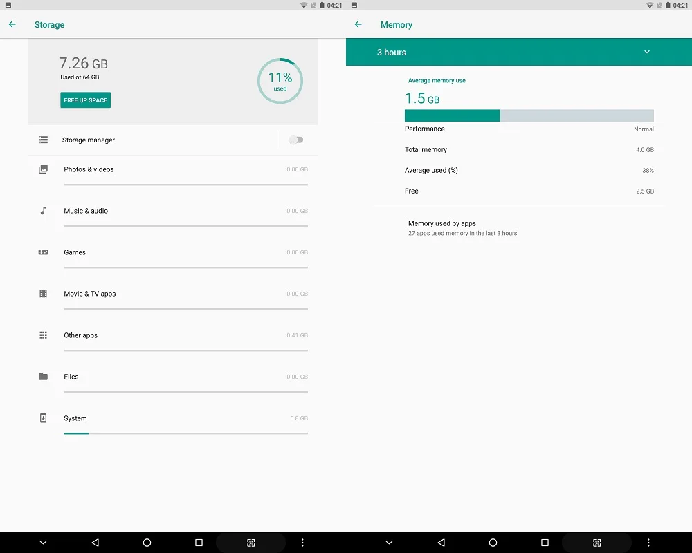Open overflow menu dots under Storage screen
The image size is (692, 553).
[302, 543]
